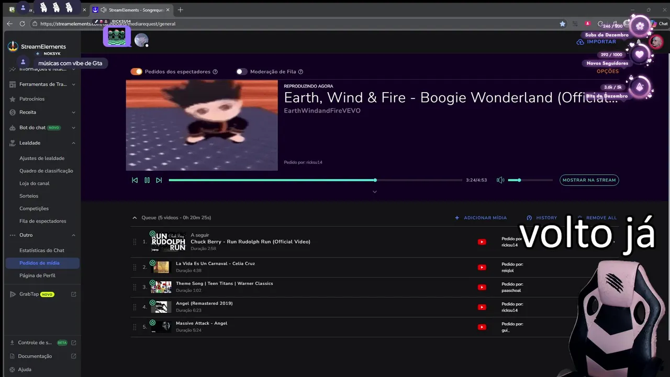Pause the currently playing song
This screenshot has width=670, height=377.
coord(147,180)
